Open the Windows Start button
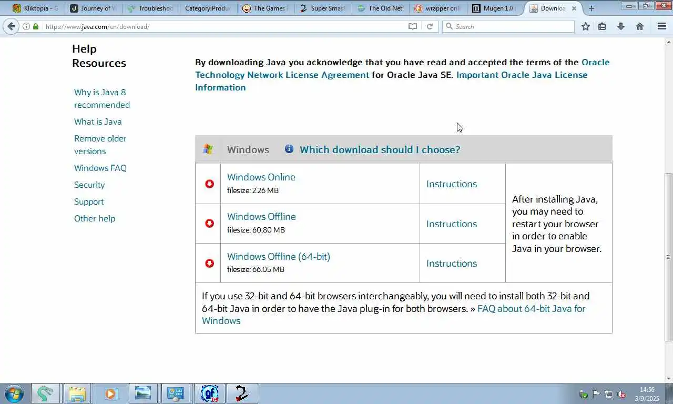The height and width of the screenshot is (404, 673). (x=14, y=393)
